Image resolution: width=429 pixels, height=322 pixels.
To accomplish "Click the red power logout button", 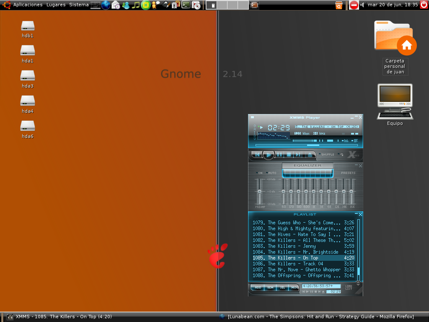I will pos(424,5).
